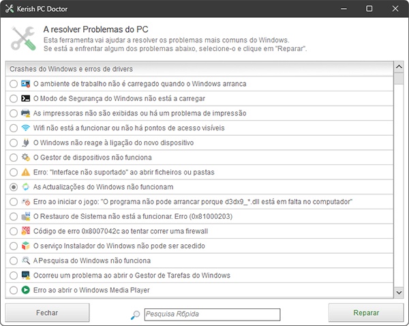Select radio for desktop not loading at startup

[14, 84]
